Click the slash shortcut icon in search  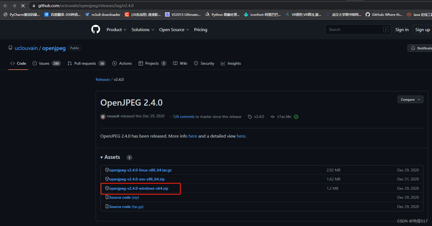coord(386,29)
